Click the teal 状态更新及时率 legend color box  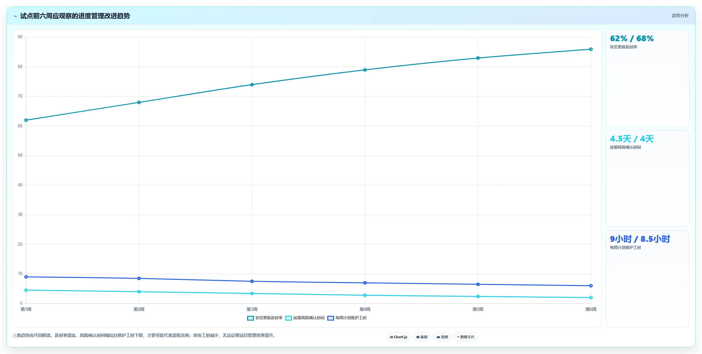[x=250, y=318]
